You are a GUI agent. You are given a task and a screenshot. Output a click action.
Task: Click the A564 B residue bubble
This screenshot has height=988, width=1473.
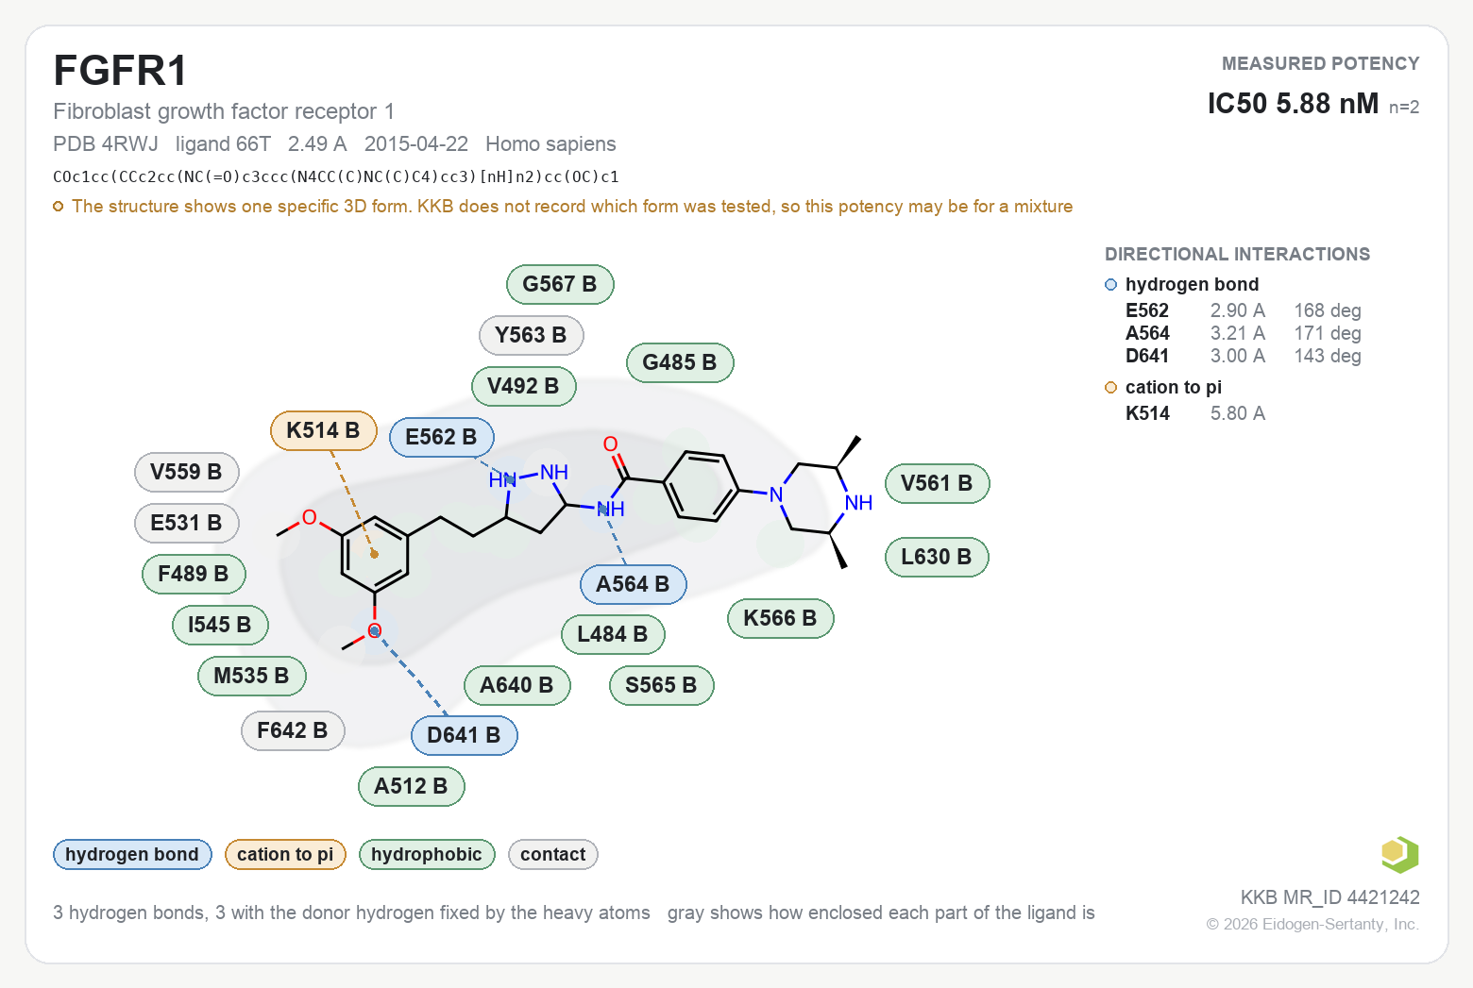634,584
